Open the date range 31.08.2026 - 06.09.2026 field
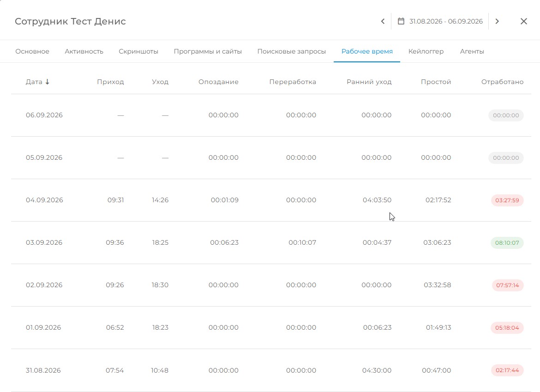Screen dimensions: 540x392 tap(440, 21)
